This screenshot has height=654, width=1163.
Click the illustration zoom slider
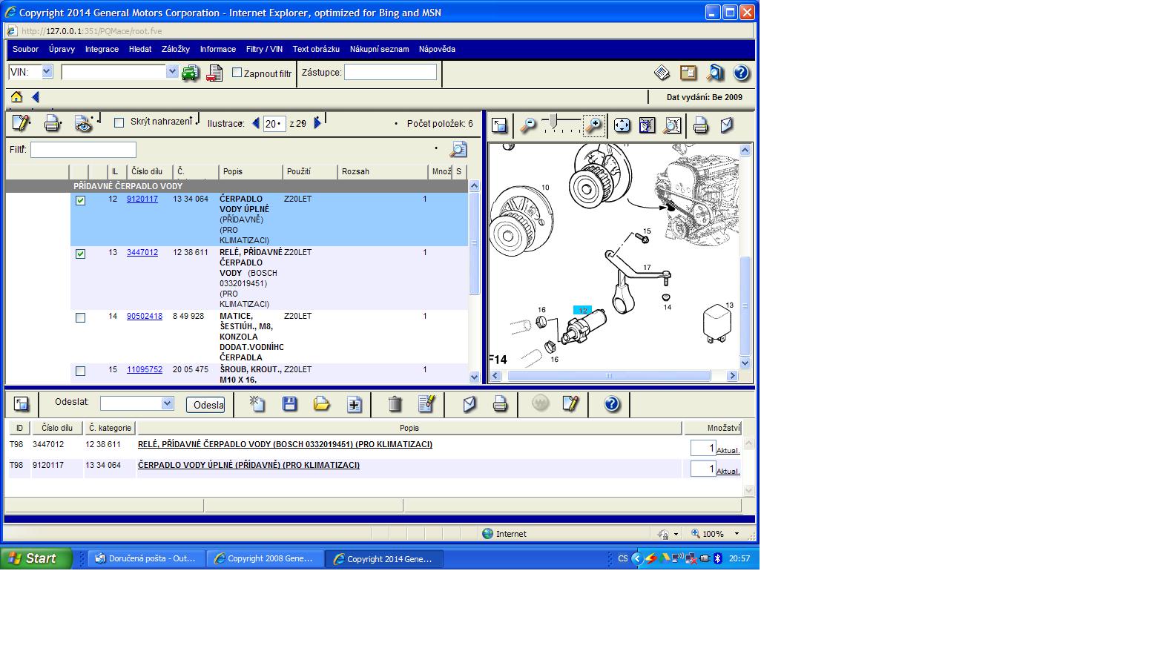(x=561, y=122)
